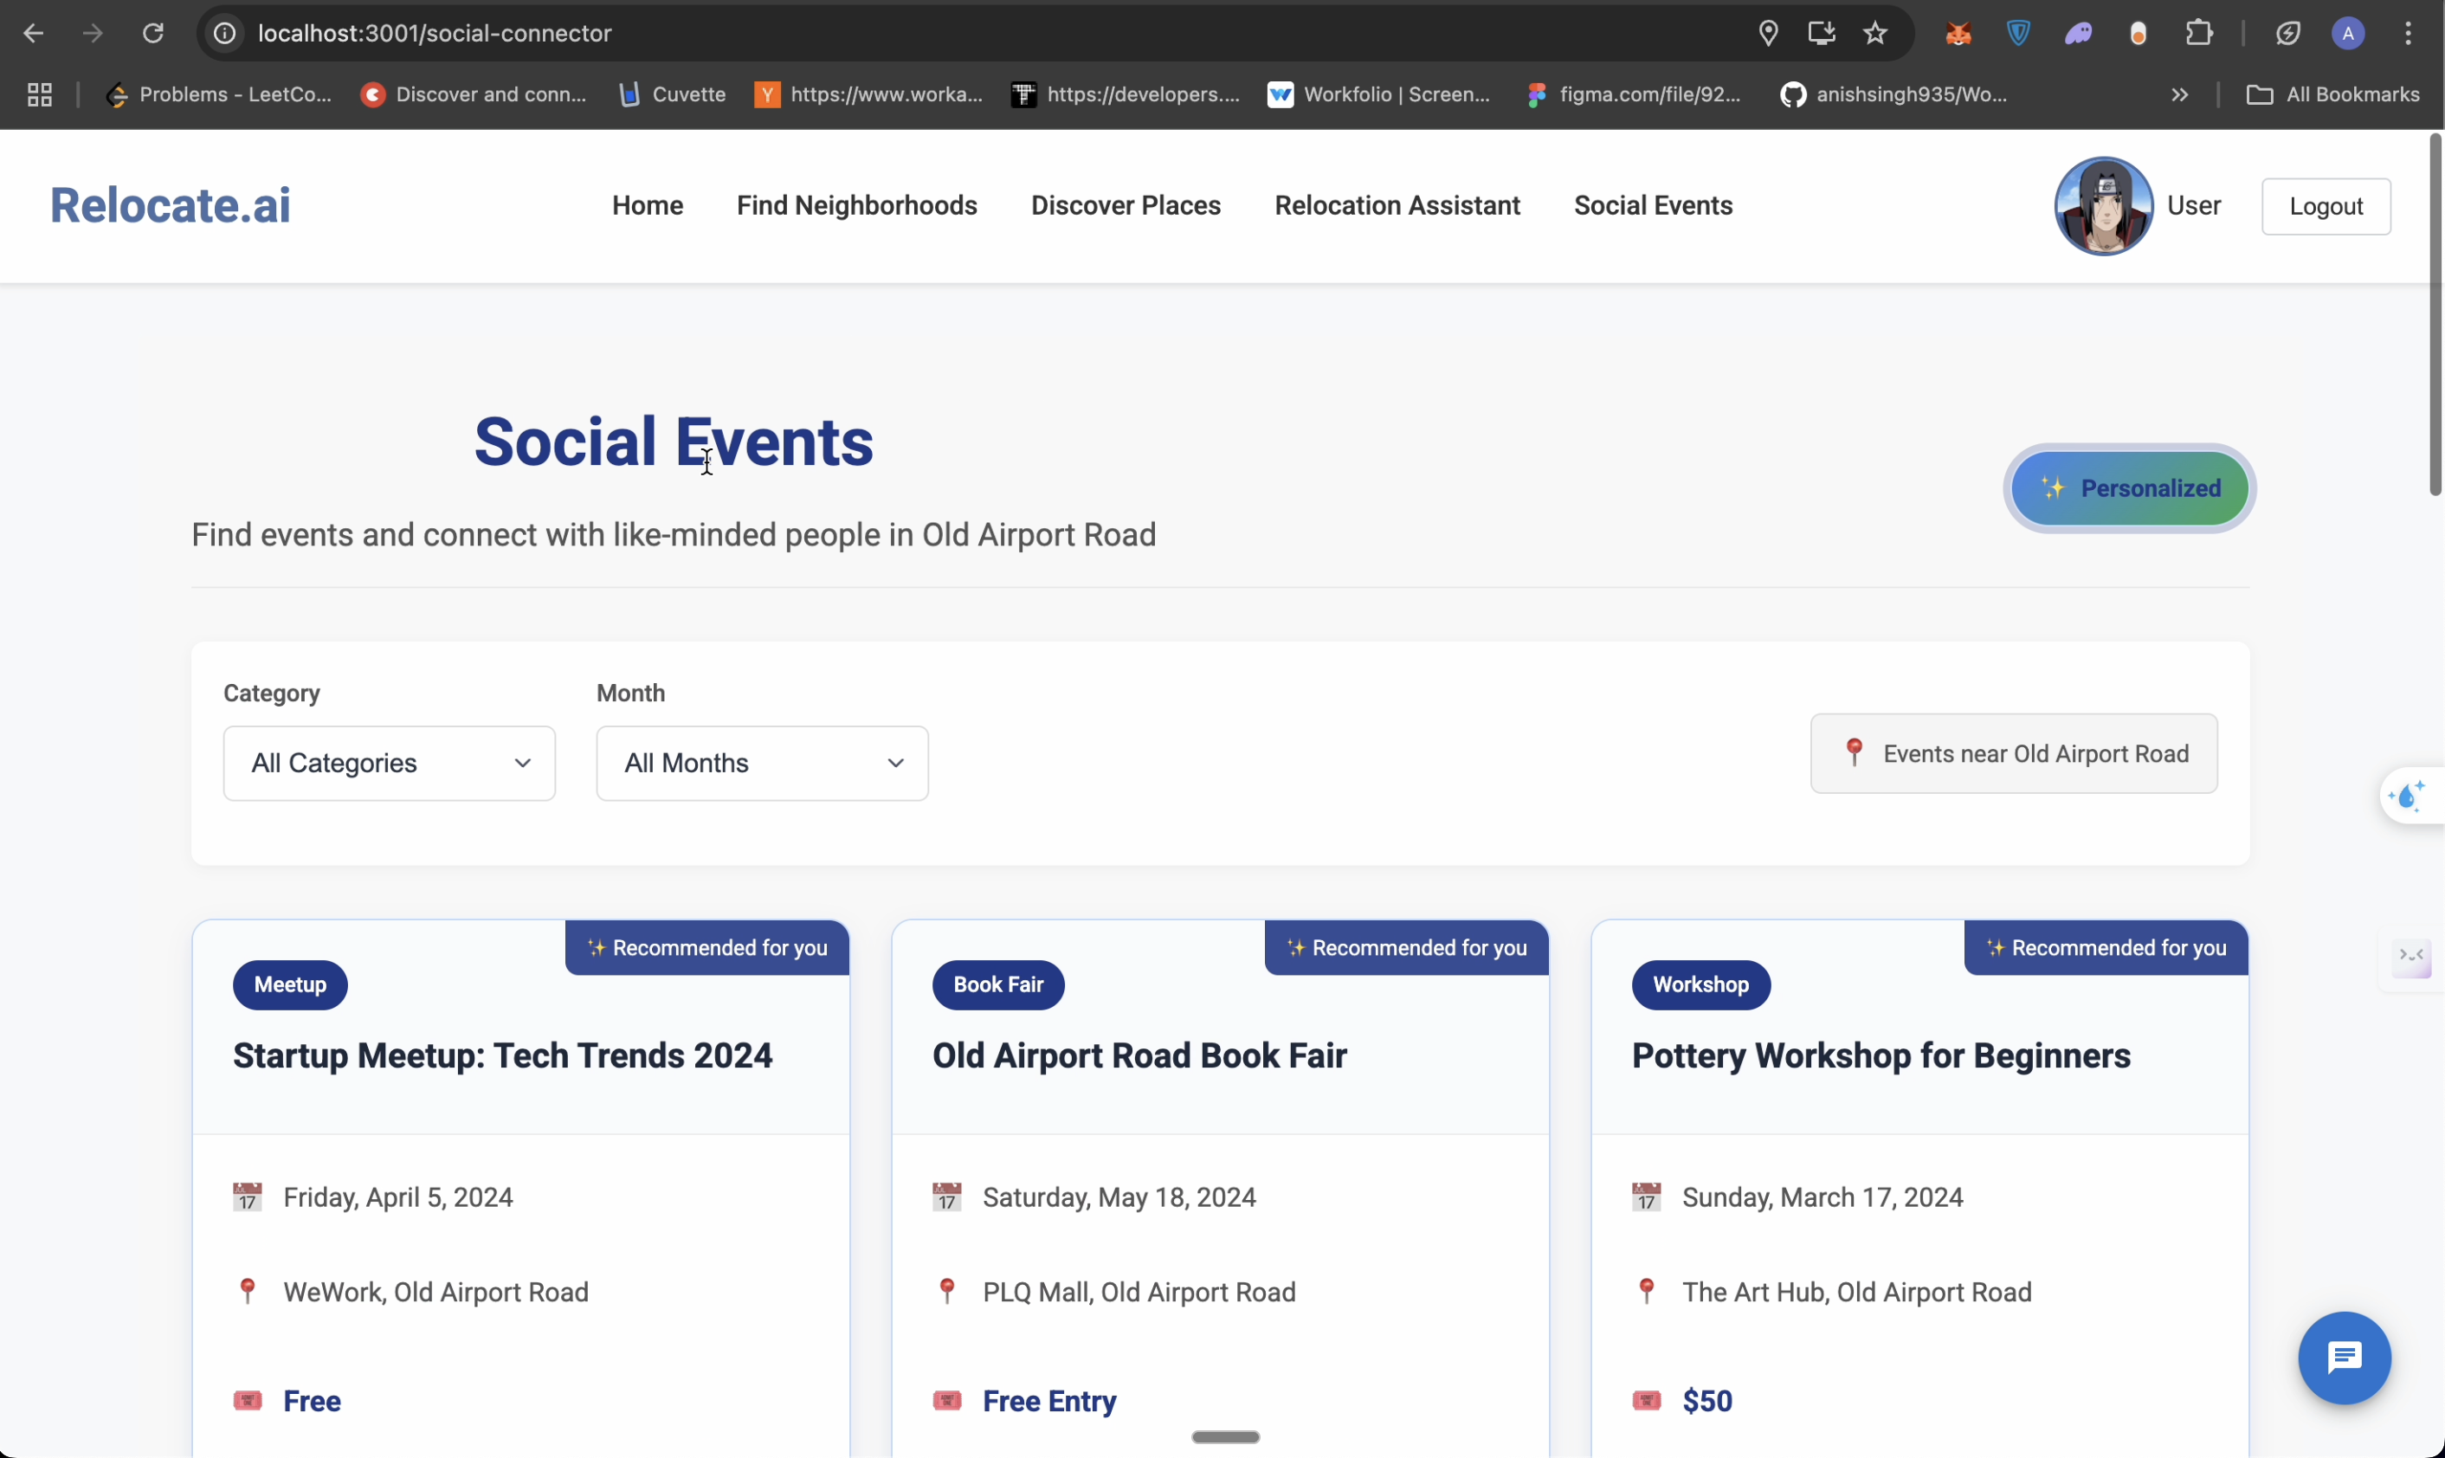Click Recommended for you tag on Startup Meetup

tap(706, 948)
